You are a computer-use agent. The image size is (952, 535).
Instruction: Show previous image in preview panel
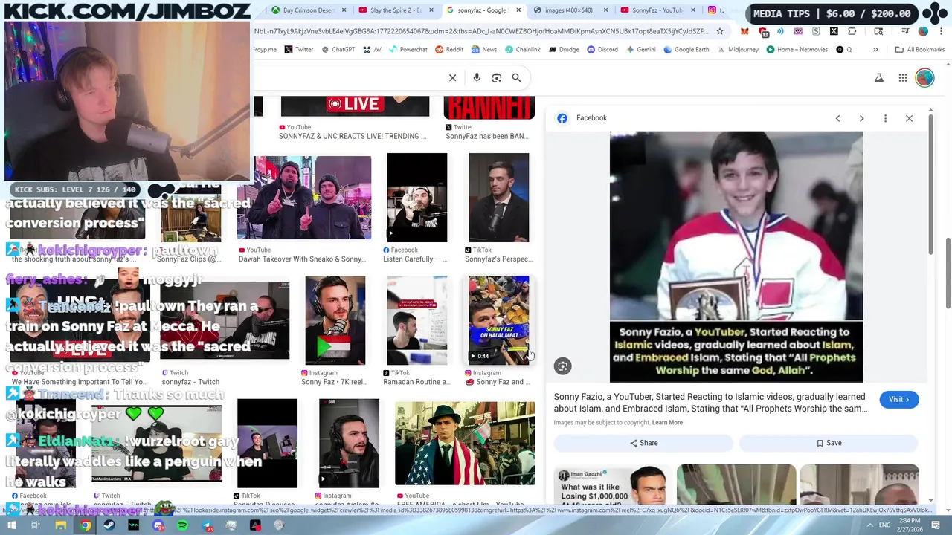point(837,118)
